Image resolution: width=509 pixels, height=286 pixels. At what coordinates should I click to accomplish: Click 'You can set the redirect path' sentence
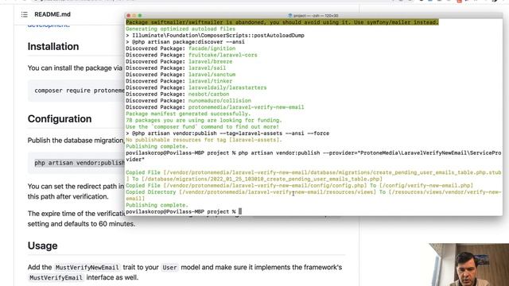click(76, 187)
